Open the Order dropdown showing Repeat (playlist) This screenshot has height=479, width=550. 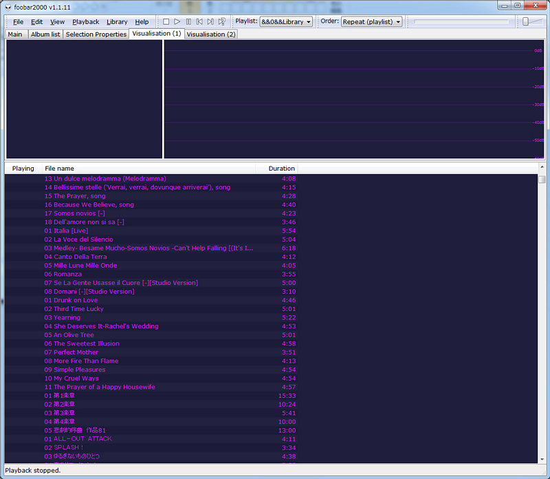[371, 22]
